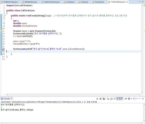Click the warning marker beside line 11
This screenshot has height=124, width=145.
tap(1, 31)
